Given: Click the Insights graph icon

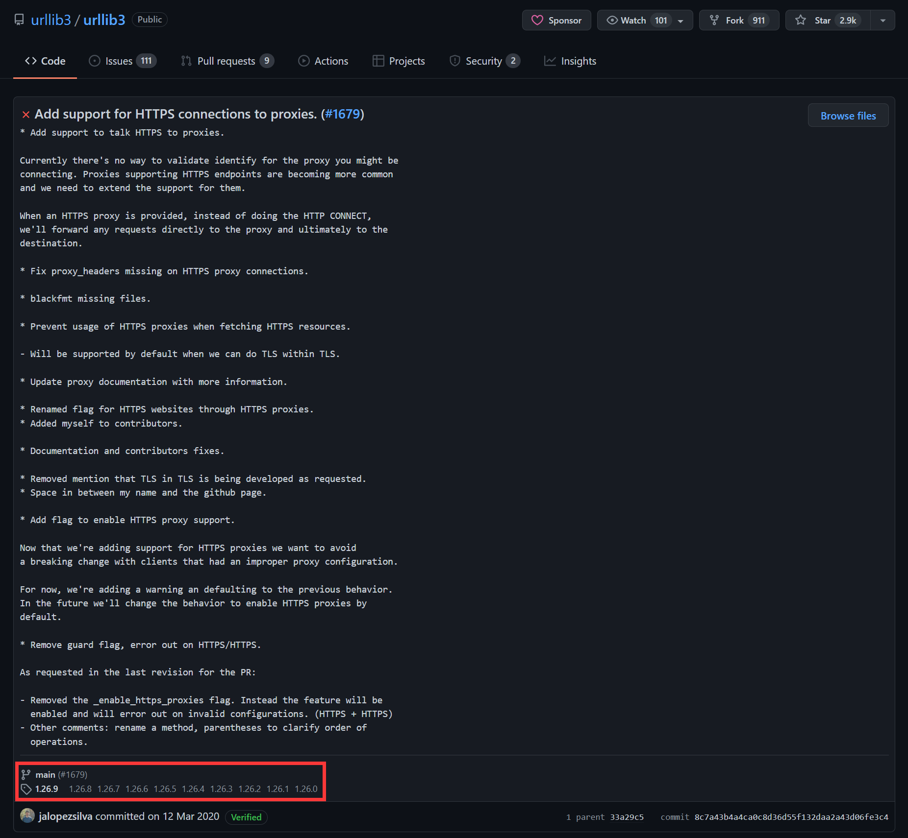Looking at the screenshot, I should coord(550,61).
